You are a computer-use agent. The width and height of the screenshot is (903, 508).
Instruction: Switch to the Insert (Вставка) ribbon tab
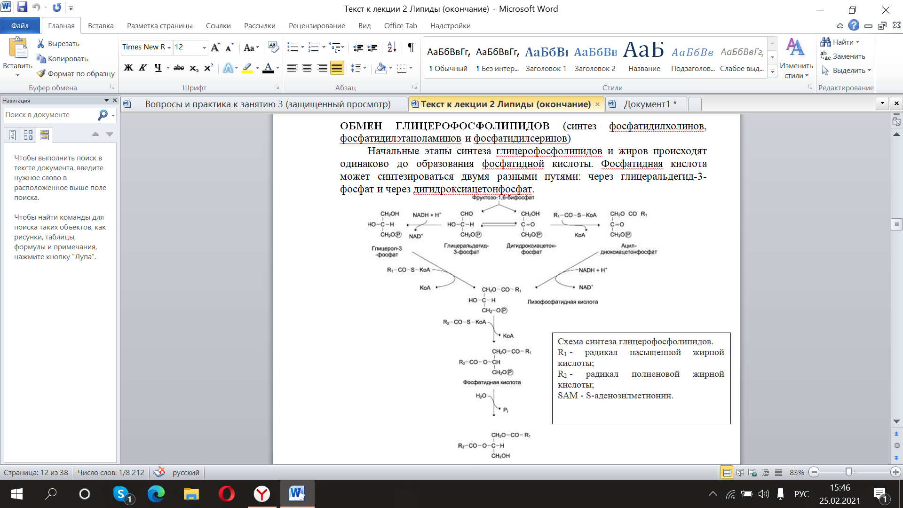click(x=101, y=25)
